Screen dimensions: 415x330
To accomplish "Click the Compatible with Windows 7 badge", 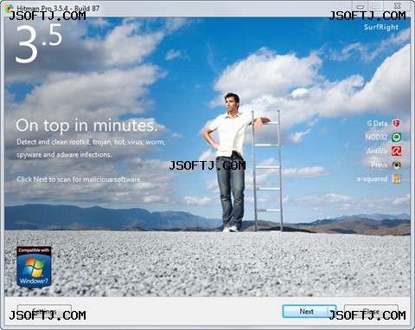I will [34, 267].
